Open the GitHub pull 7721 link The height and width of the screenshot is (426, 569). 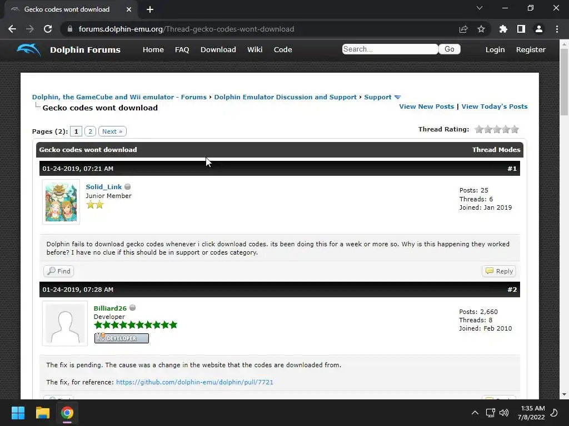coord(194,382)
